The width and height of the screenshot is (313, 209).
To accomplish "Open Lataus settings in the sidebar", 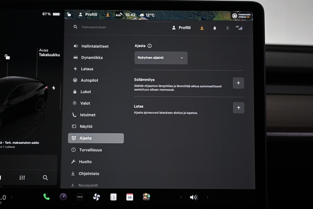I will pos(87,69).
